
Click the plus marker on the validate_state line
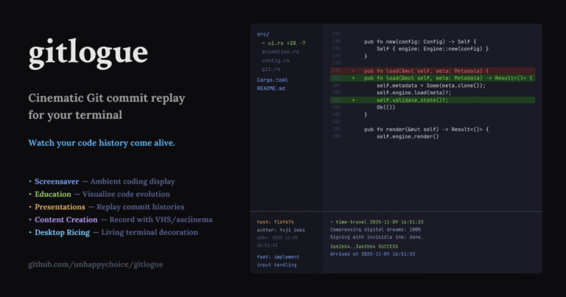point(353,99)
